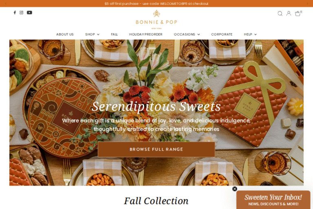Show the next announcement with right arrow

[307, 4]
